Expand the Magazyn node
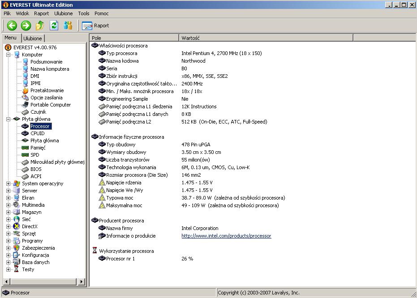 8,212
